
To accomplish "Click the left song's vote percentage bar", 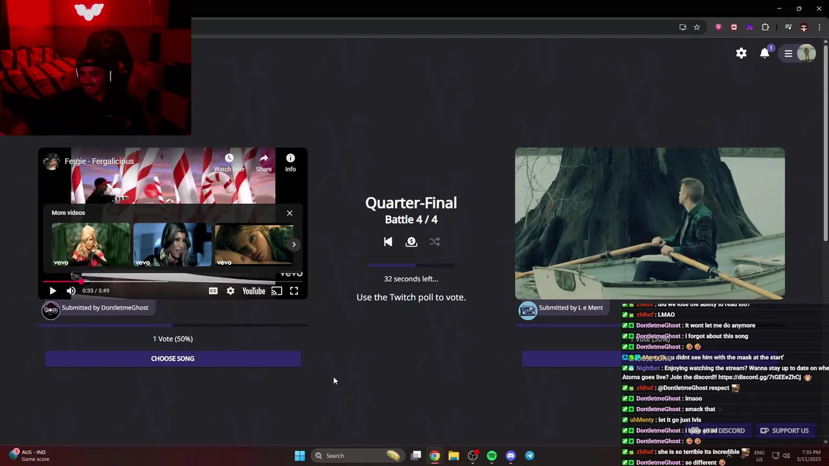I will point(172,326).
